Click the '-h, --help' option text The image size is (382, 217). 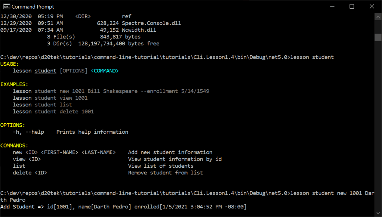[28, 132]
